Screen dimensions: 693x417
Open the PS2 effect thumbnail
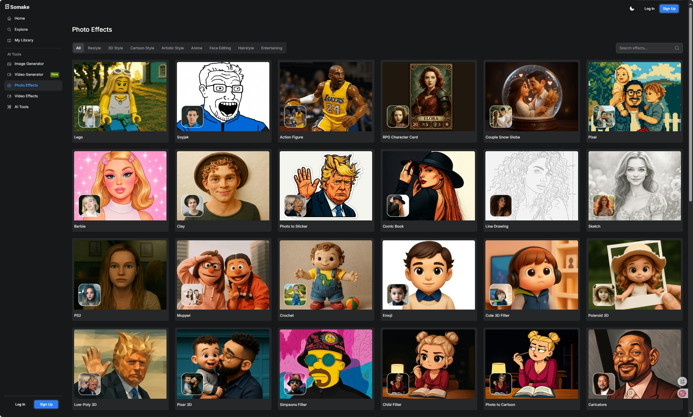pos(120,275)
